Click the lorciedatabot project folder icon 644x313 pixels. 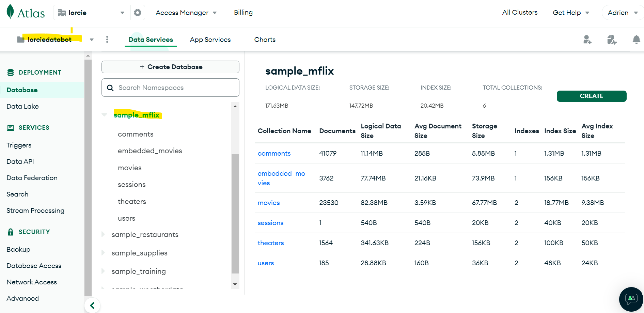(x=21, y=40)
